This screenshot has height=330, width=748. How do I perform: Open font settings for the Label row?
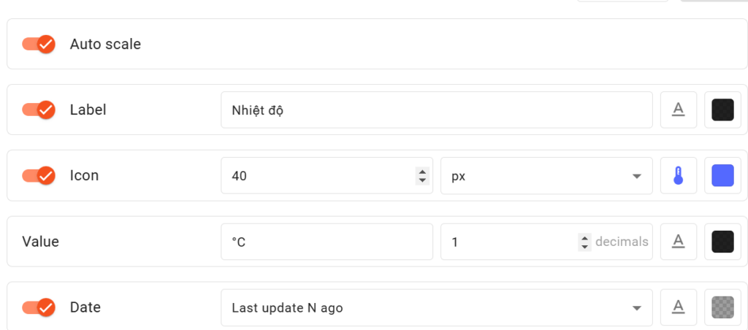click(x=678, y=110)
